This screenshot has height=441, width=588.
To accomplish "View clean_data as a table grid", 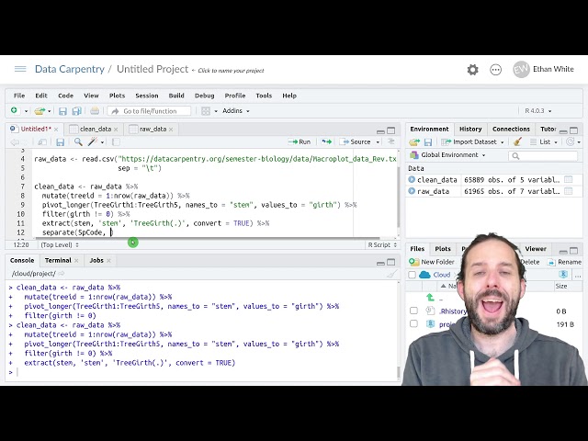I will [569, 180].
